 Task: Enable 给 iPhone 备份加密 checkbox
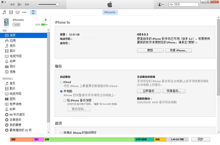tap(65, 101)
